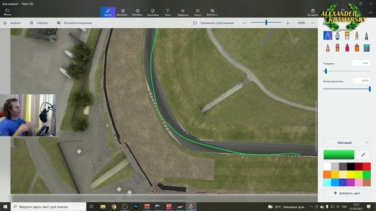Choose the brown color swatch

tap(367, 182)
